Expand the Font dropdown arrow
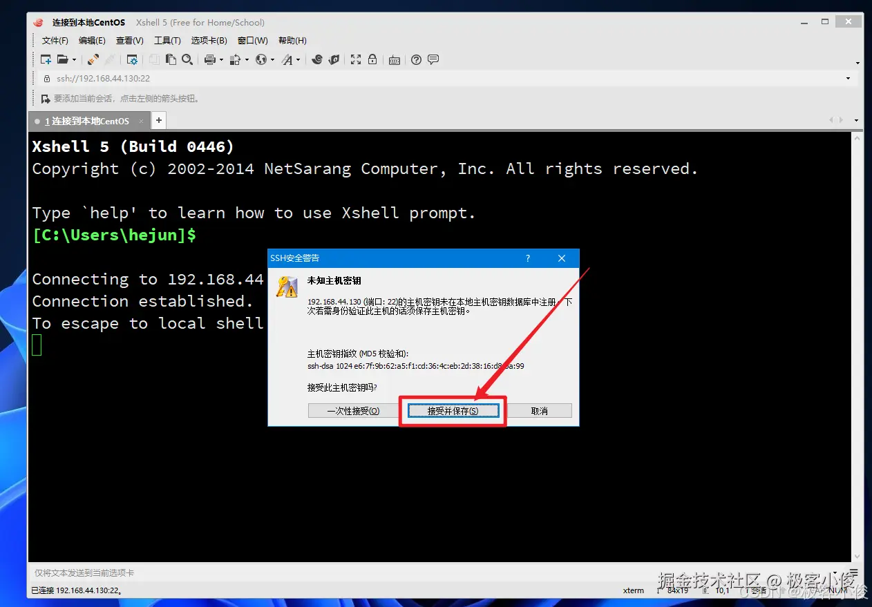Viewport: 872px width, 607px height. tap(298, 60)
